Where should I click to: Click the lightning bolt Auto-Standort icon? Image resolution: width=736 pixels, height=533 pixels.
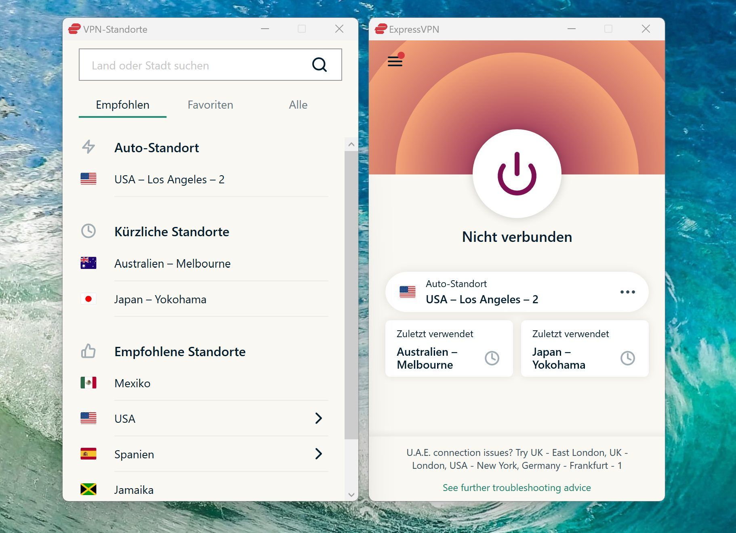click(88, 147)
